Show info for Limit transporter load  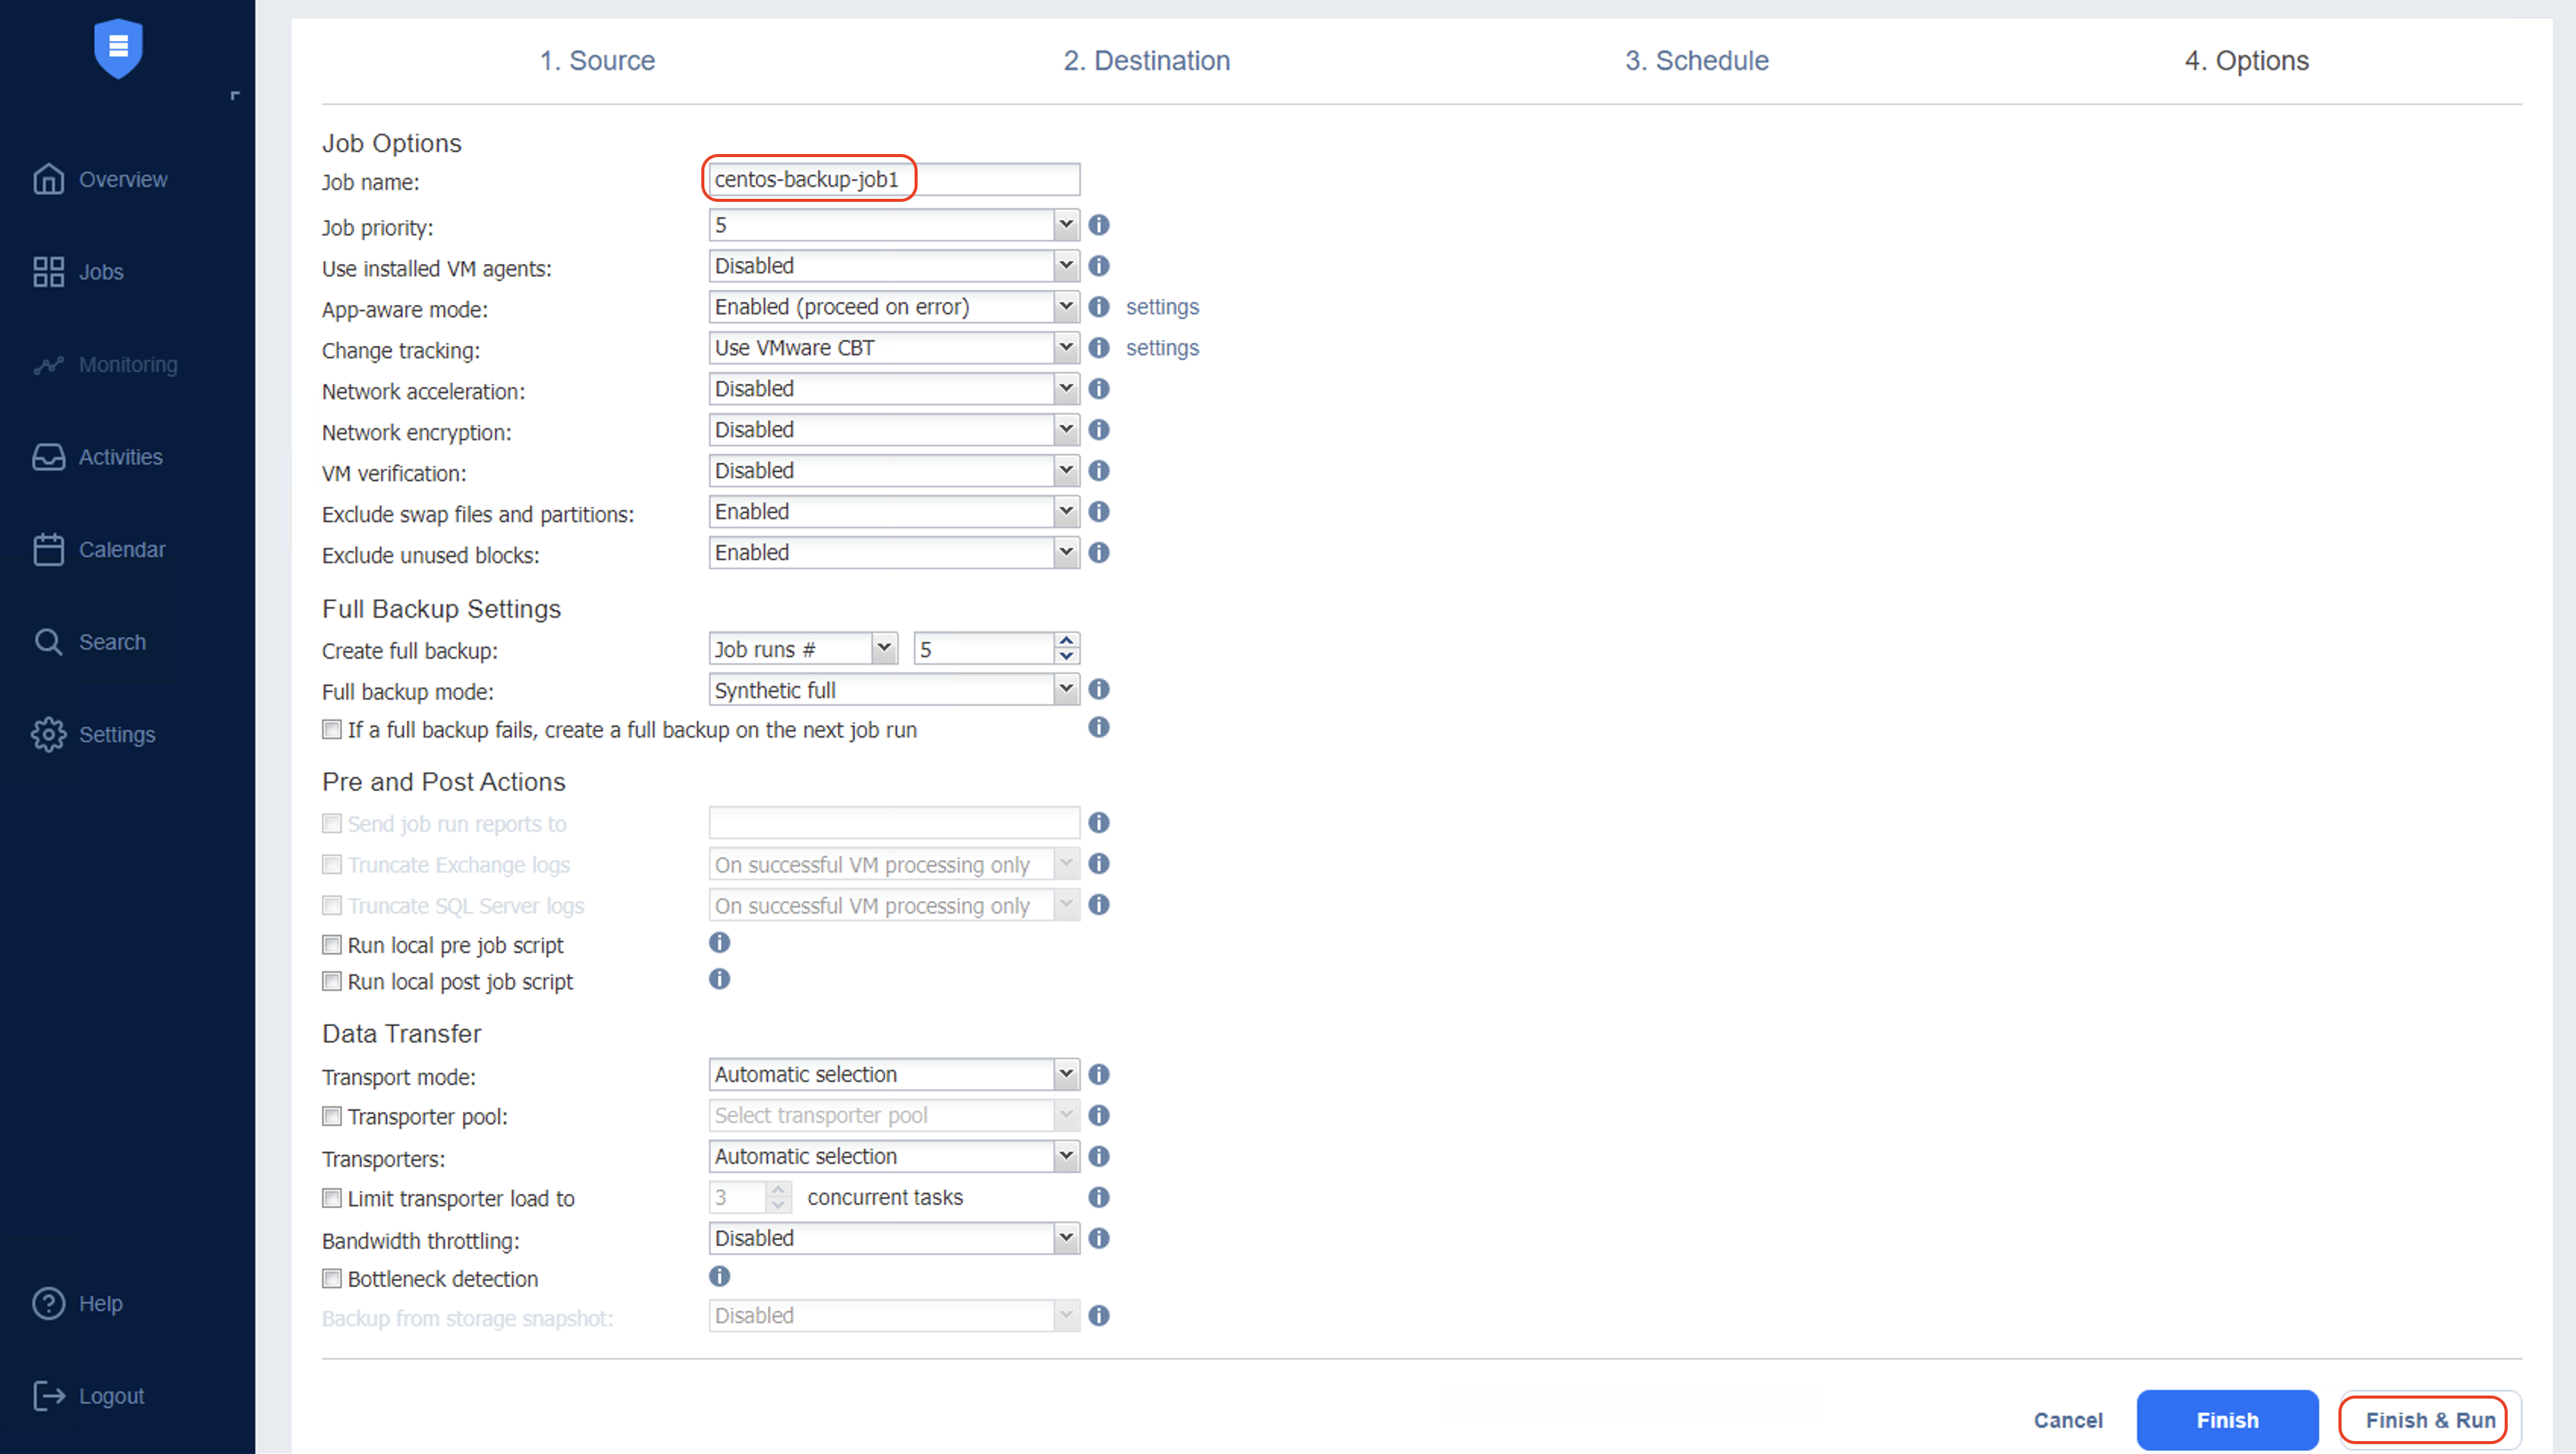(x=1098, y=1198)
